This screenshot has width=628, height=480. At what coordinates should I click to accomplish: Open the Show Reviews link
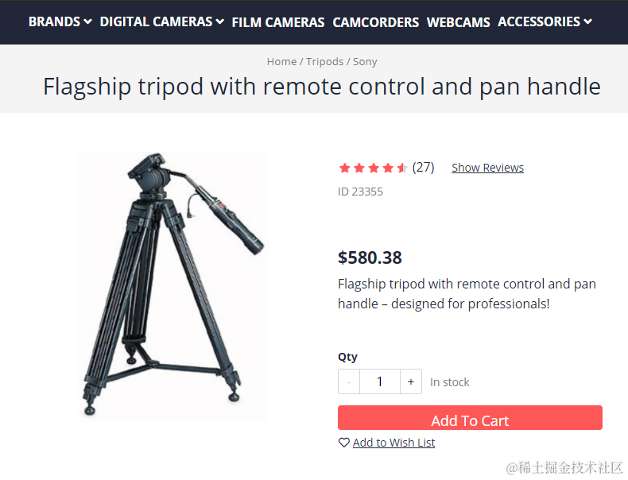pyautogui.click(x=487, y=168)
